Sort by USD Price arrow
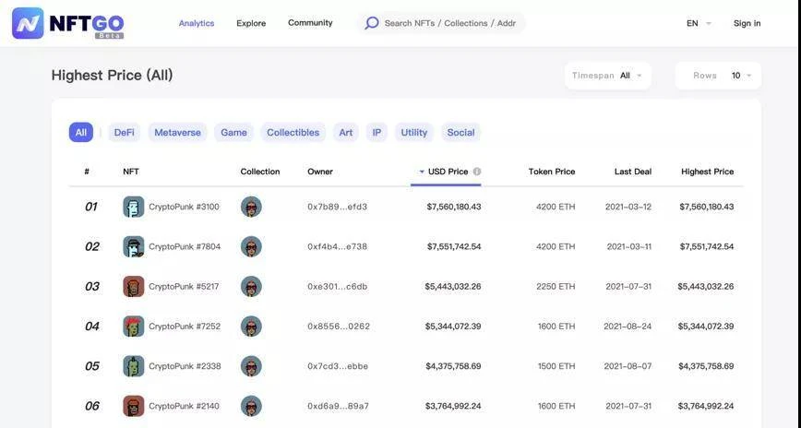801x428 pixels. tap(422, 172)
